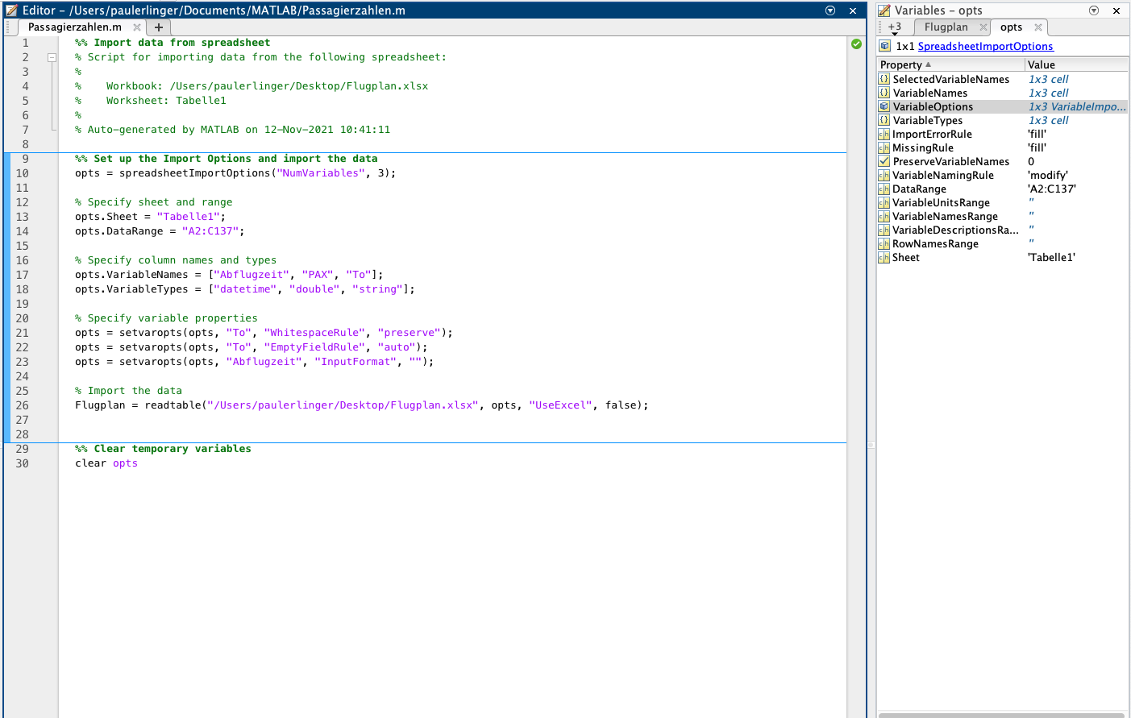Switch to the Flugplan variable tab
Screen dimensions: 1131x718
946,27
